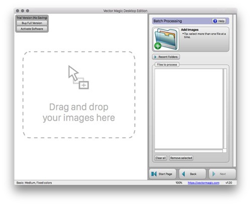Click the green plus badge on folder
The image size is (251, 205).
[x=158, y=46]
